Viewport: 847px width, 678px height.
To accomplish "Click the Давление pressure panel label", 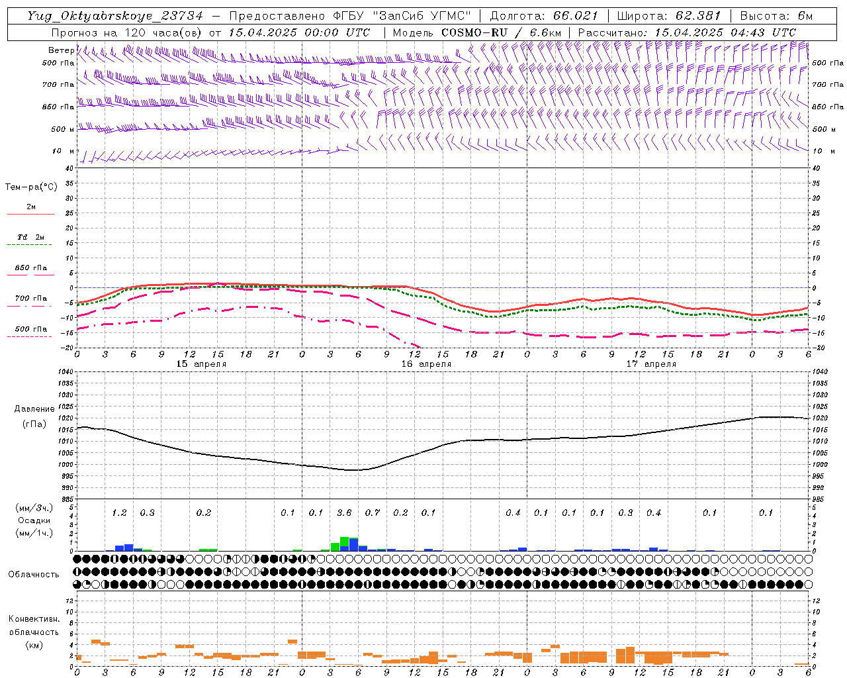I will coord(34,409).
